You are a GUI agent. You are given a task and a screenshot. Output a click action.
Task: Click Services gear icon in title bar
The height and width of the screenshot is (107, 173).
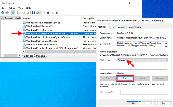[3, 3]
